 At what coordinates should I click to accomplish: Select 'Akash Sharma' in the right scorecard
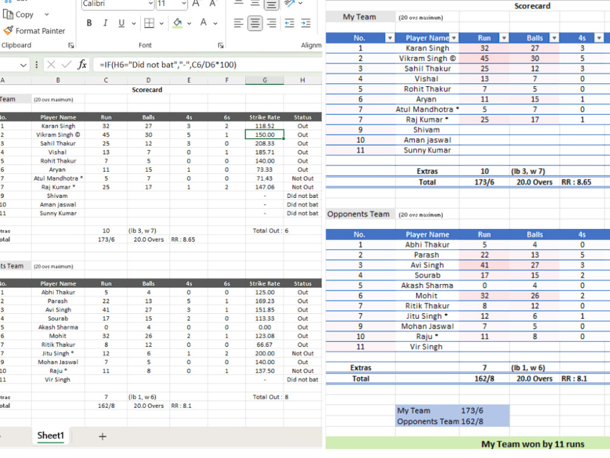pyautogui.click(x=427, y=285)
